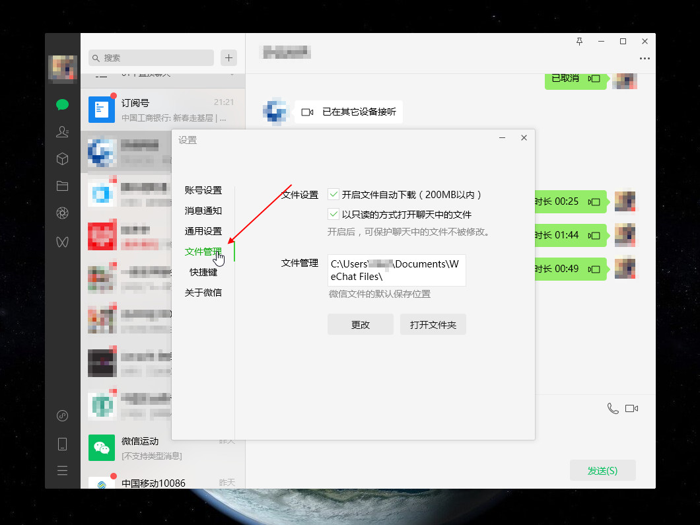Open the Files folder icon in sidebar
This screenshot has height=525, width=700.
click(x=62, y=186)
